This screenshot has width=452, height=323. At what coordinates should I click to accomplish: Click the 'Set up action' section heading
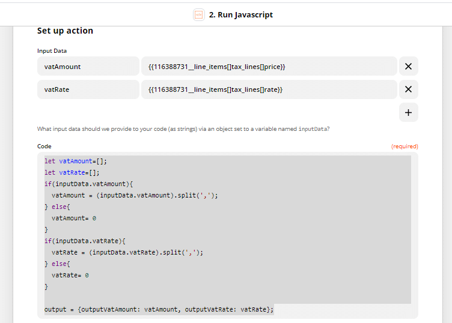[x=65, y=31]
